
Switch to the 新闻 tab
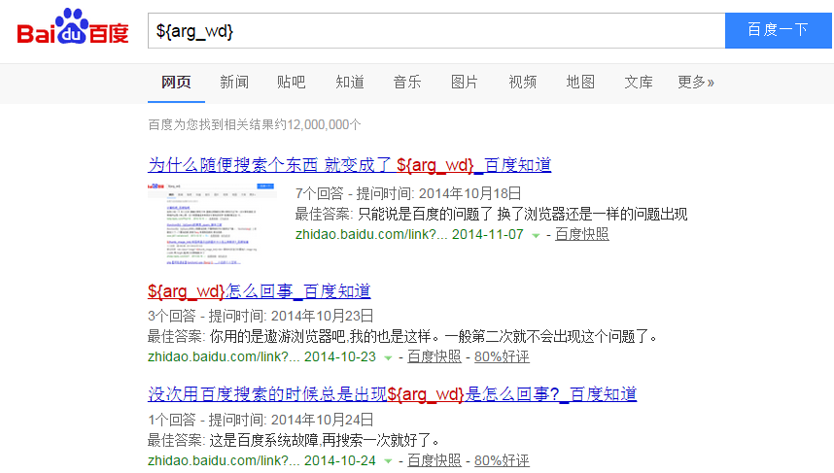pos(234,83)
